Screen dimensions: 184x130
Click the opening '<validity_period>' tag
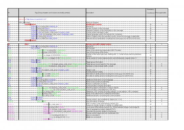(x=36, y=72)
